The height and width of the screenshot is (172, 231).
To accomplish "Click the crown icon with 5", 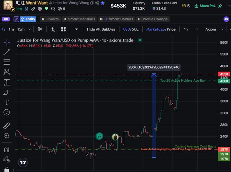I will [186, 6].
